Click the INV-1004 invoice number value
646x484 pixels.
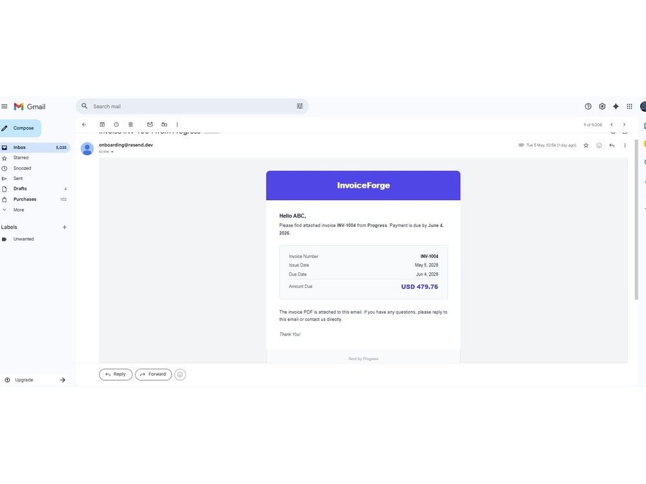430,256
